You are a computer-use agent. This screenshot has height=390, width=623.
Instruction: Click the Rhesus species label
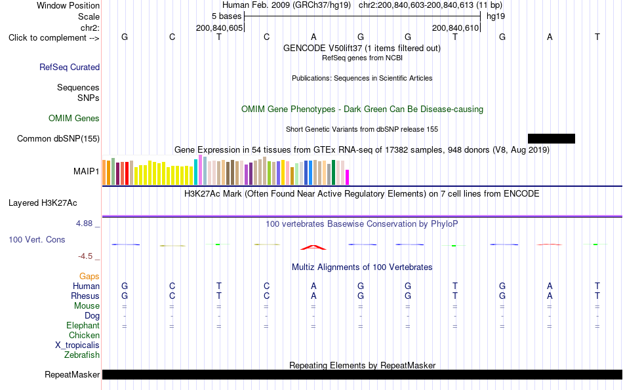point(85,296)
